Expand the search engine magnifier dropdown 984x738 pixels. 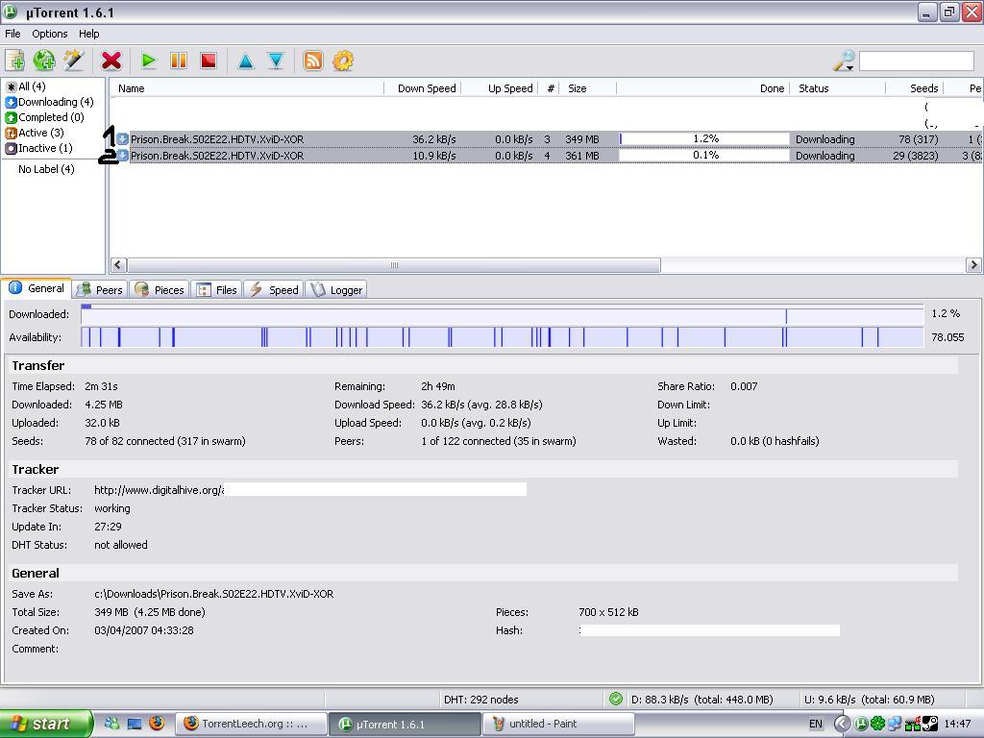(x=844, y=61)
